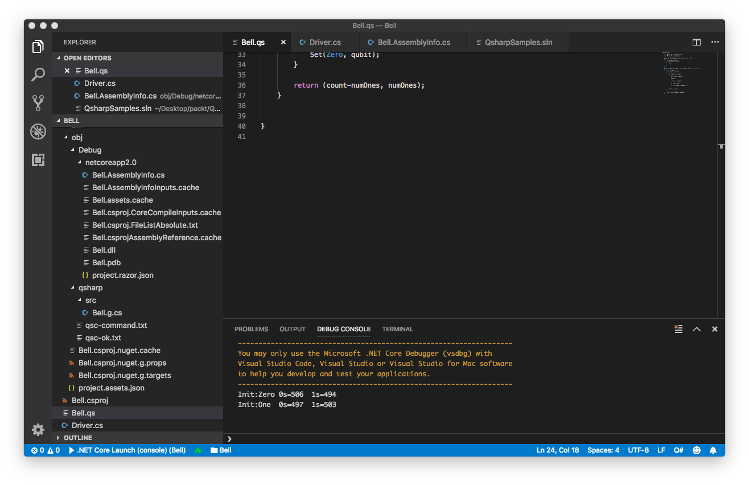Maximize the panel with the up chevron
The image size is (749, 485).
(696, 329)
